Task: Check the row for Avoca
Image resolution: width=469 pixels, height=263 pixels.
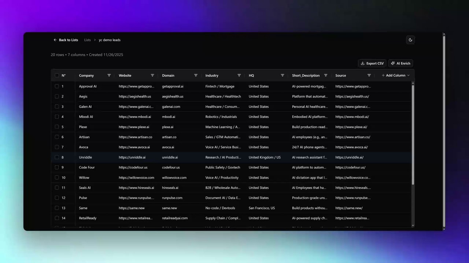Action: (57, 147)
